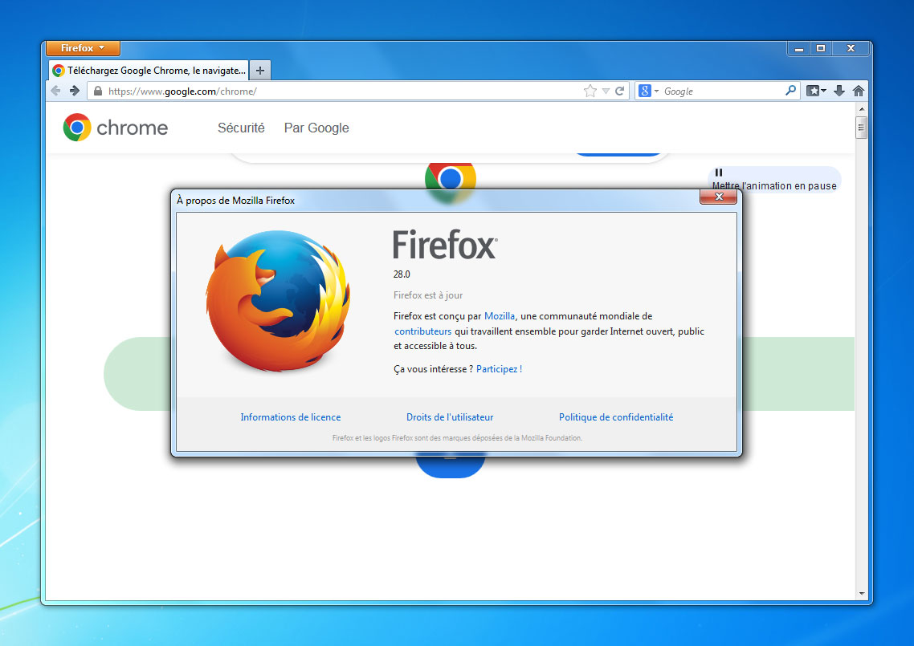Go to home page icon

pos(858,91)
